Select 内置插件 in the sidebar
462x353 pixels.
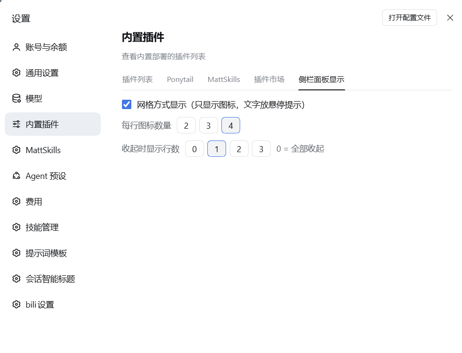[x=53, y=124]
